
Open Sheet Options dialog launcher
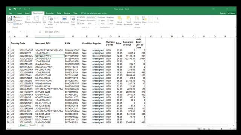pos(114,27)
